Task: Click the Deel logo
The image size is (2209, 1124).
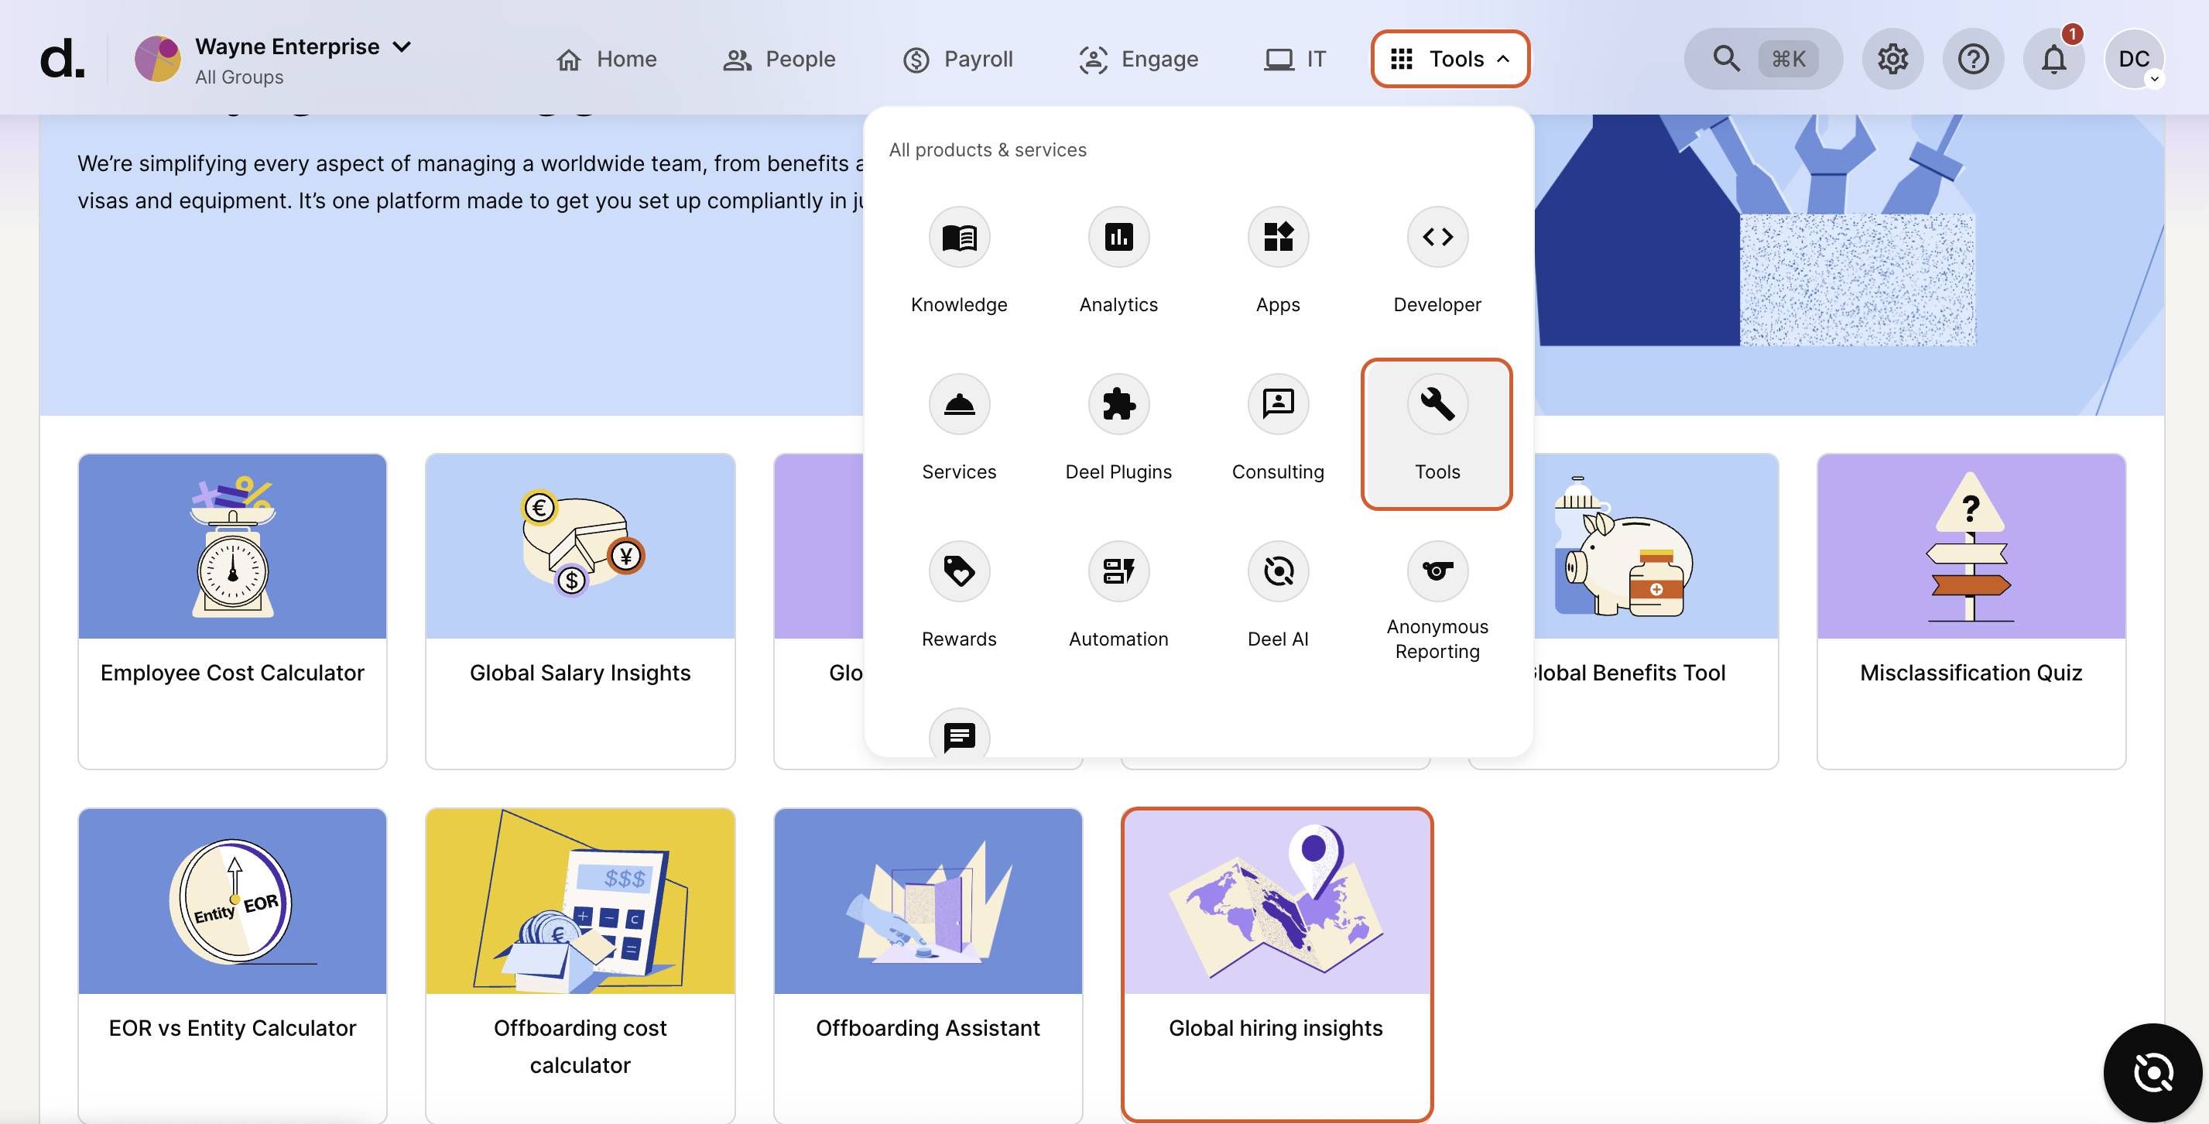Action: 63,58
